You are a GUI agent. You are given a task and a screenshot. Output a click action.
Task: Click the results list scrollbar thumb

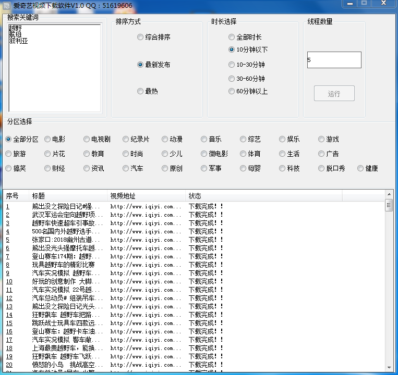click(389, 205)
